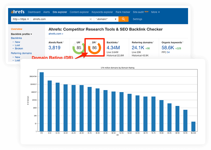Clear the URL field with the X icon
The height and width of the screenshot is (150, 211).
(91, 19)
